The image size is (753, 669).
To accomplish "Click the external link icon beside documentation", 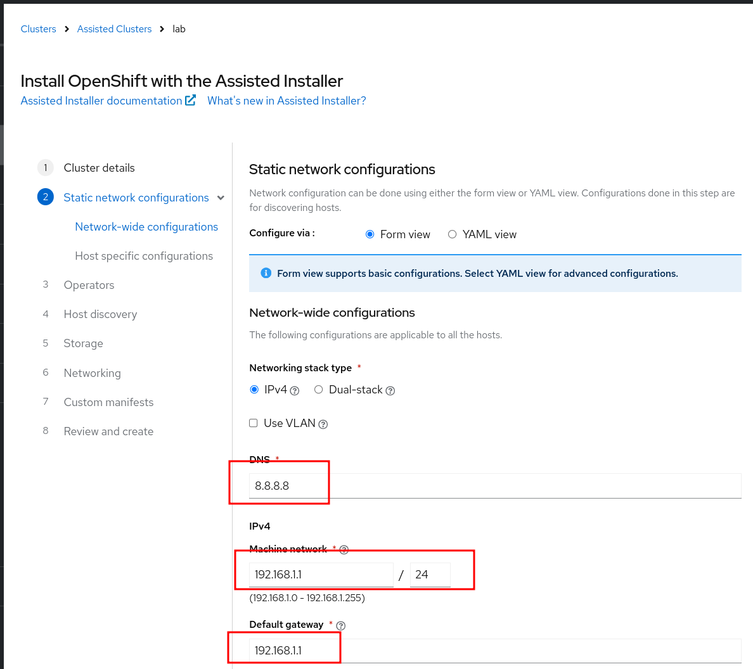I will [191, 100].
